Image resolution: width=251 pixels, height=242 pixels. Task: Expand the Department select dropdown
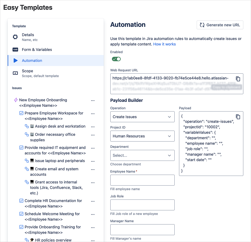142,155
